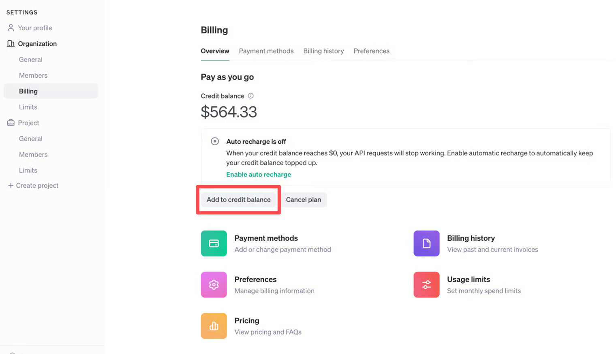The image size is (616, 354).
Task: Open the red Usage limits sliders icon
Action: [x=426, y=285]
